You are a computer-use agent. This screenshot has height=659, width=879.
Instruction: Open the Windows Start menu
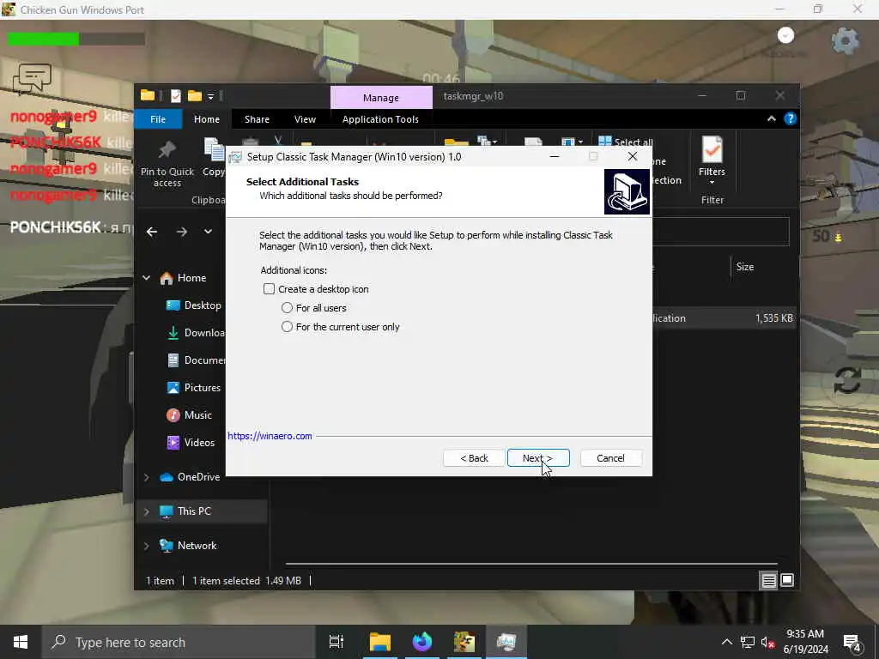pyautogui.click(x=21, y=642)
